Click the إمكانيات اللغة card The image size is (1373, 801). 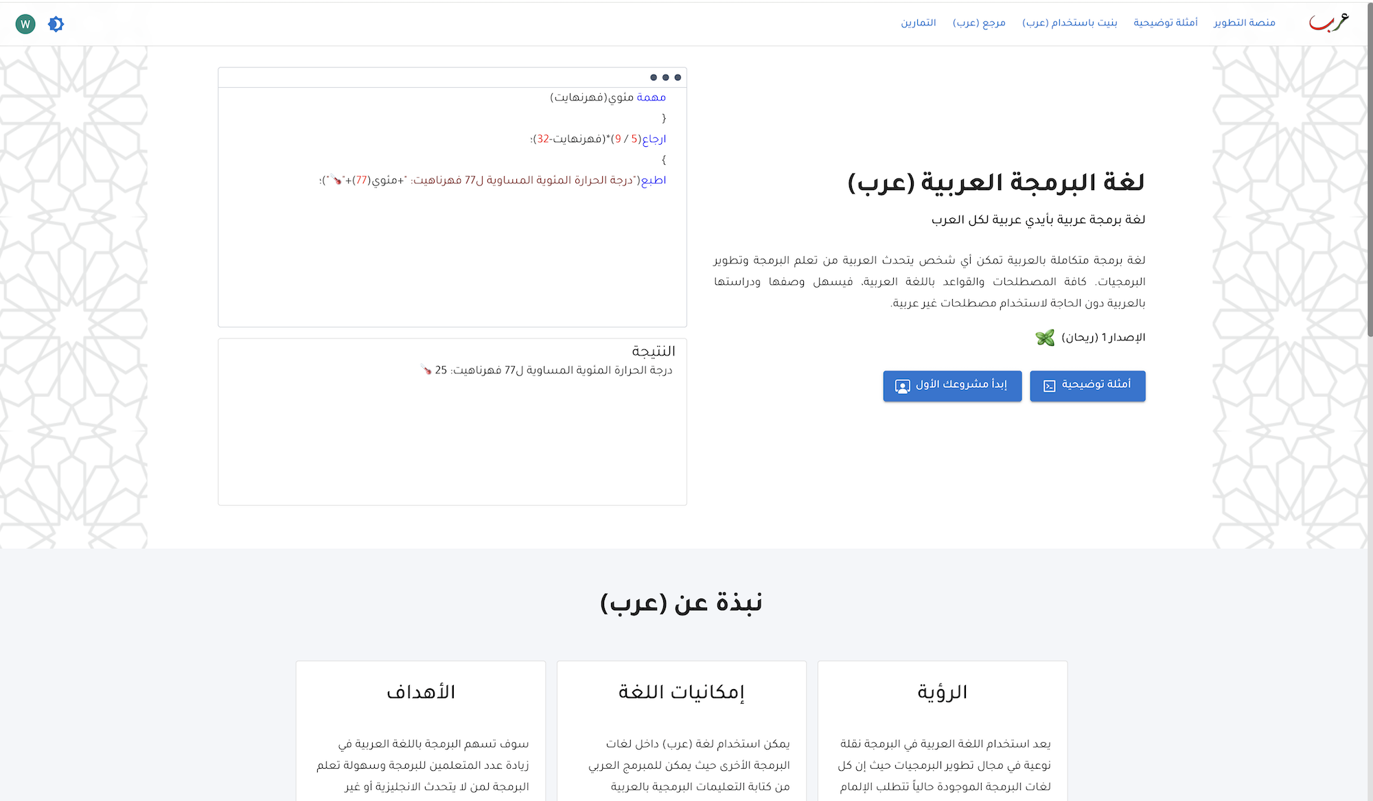[681, 692]
